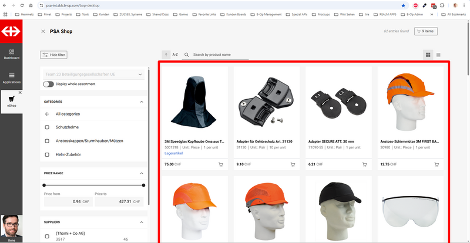470x243 pixels.
Task: Tick the Anstosskappen/Sturmhauben/Mützen checkbox
Action: (x=47, y=141)
